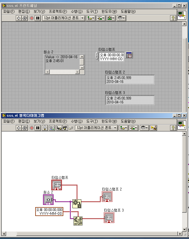The width and height of the screenshot is (189, 239).
Task: Click the Step Into button in the block diagram
Action: tap(59, 128)
